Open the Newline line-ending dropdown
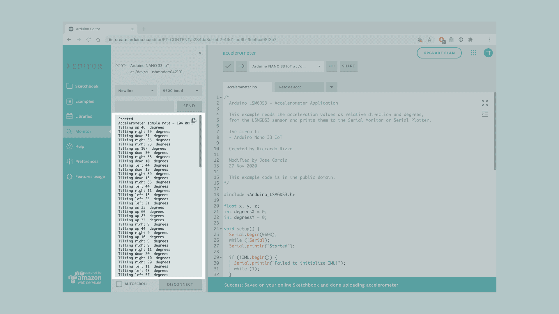Image resolution: width=559 pixels, height=314 pixels. (136, 91)
